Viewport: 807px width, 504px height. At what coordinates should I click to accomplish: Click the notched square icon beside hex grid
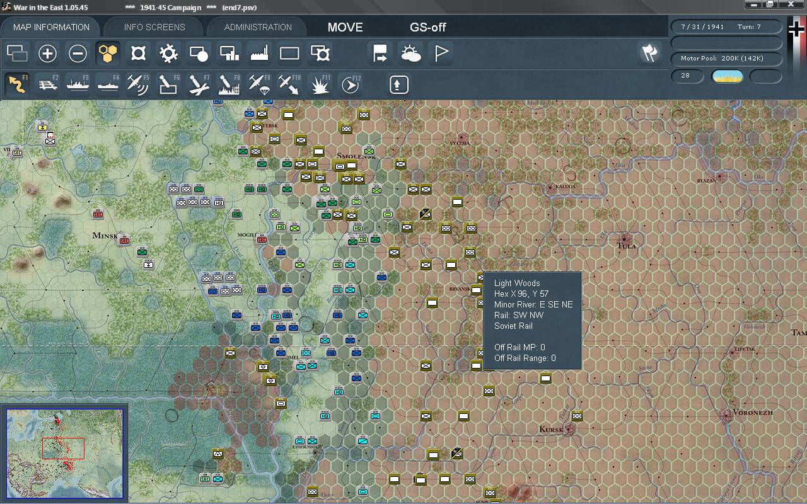pos(138,54)
